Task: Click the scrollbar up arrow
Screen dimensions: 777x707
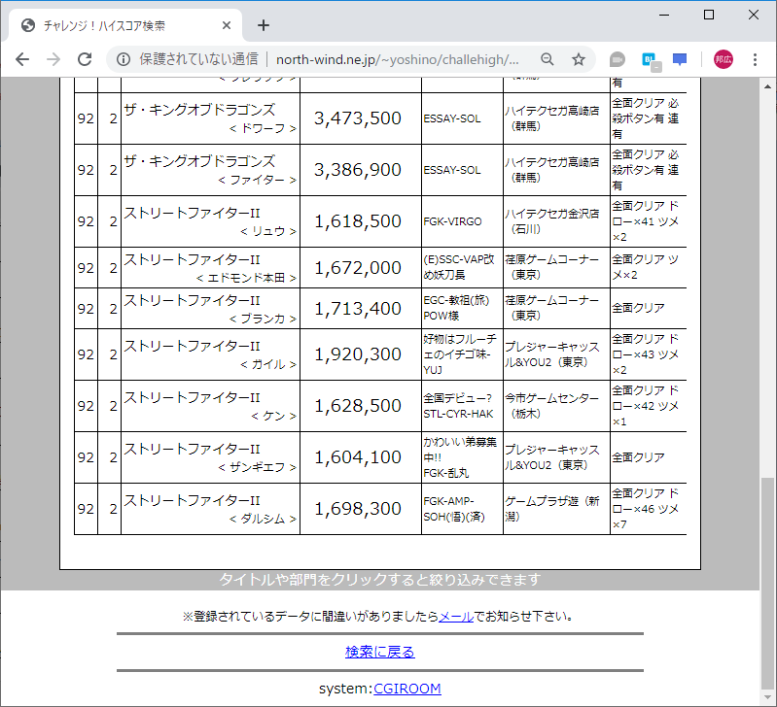Action: click(x=767, y=85)
